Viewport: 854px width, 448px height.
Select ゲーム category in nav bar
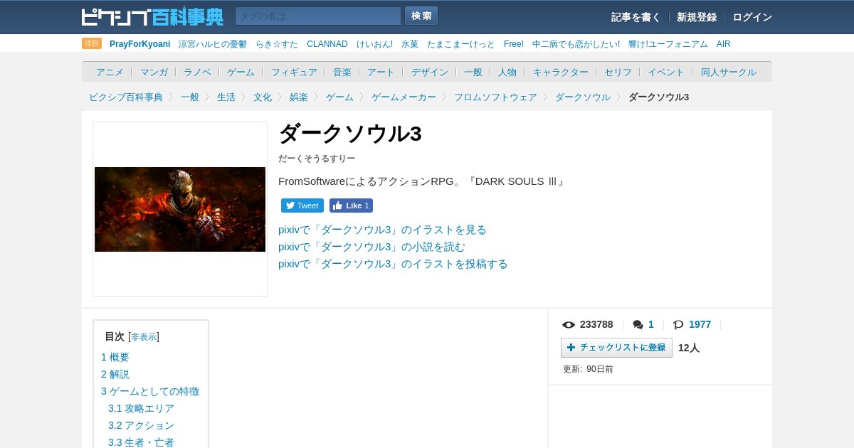241,72
